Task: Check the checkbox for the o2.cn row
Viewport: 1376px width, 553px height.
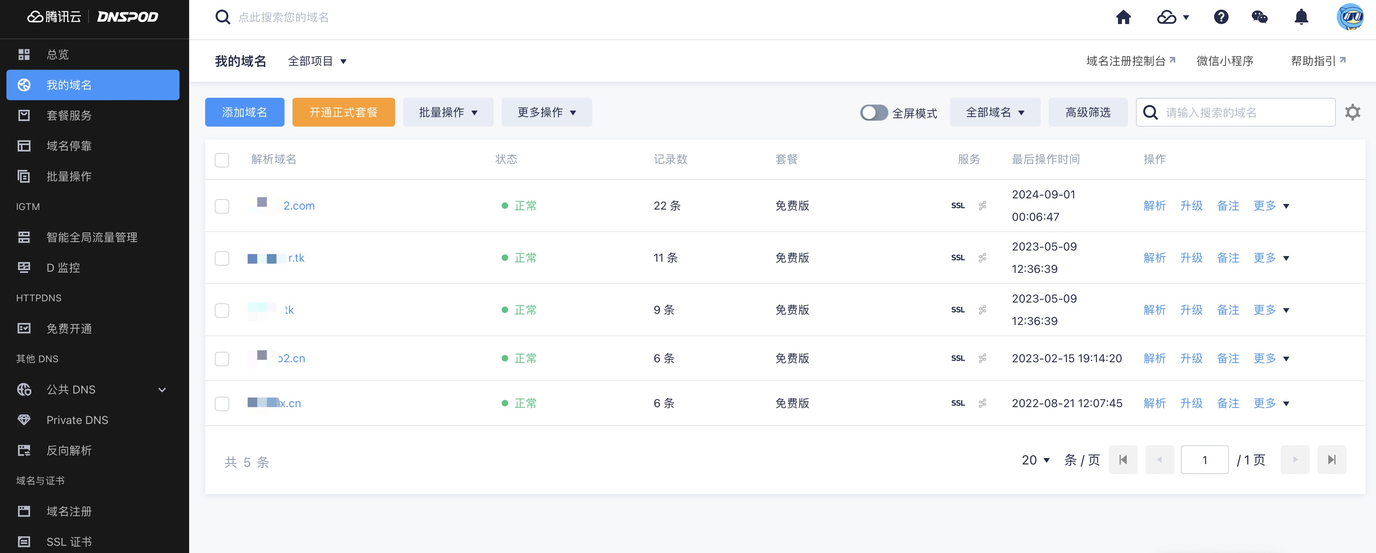Action: [x=222, y=359]
